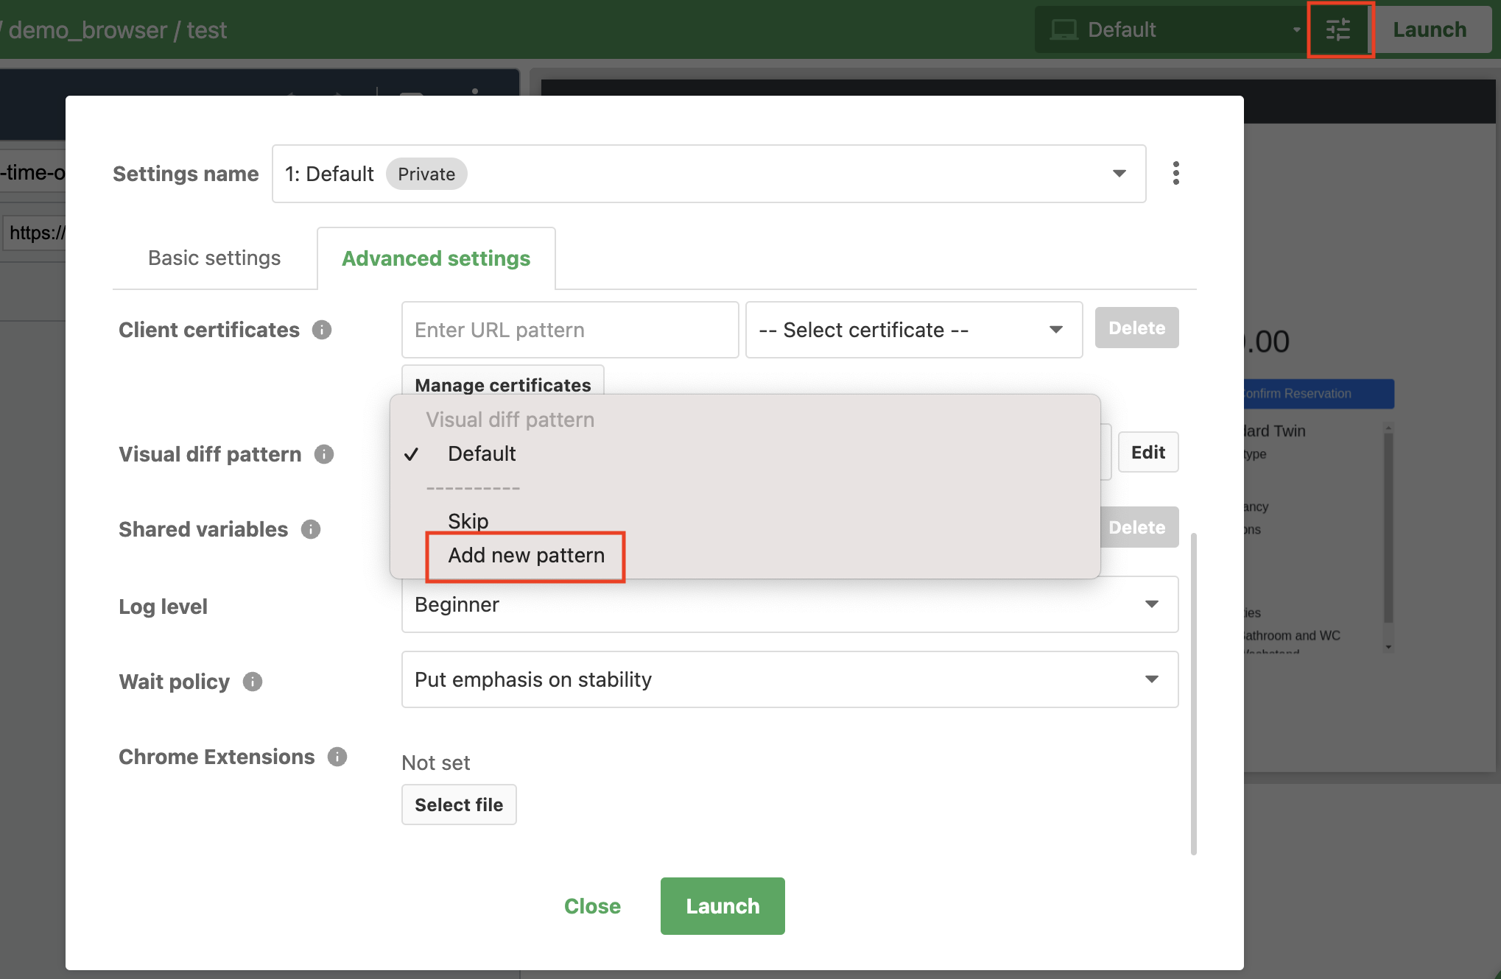Choose Add new pattern
Image resolution: width=1501 pixels, height=979 pixels.
coord(525,556)
